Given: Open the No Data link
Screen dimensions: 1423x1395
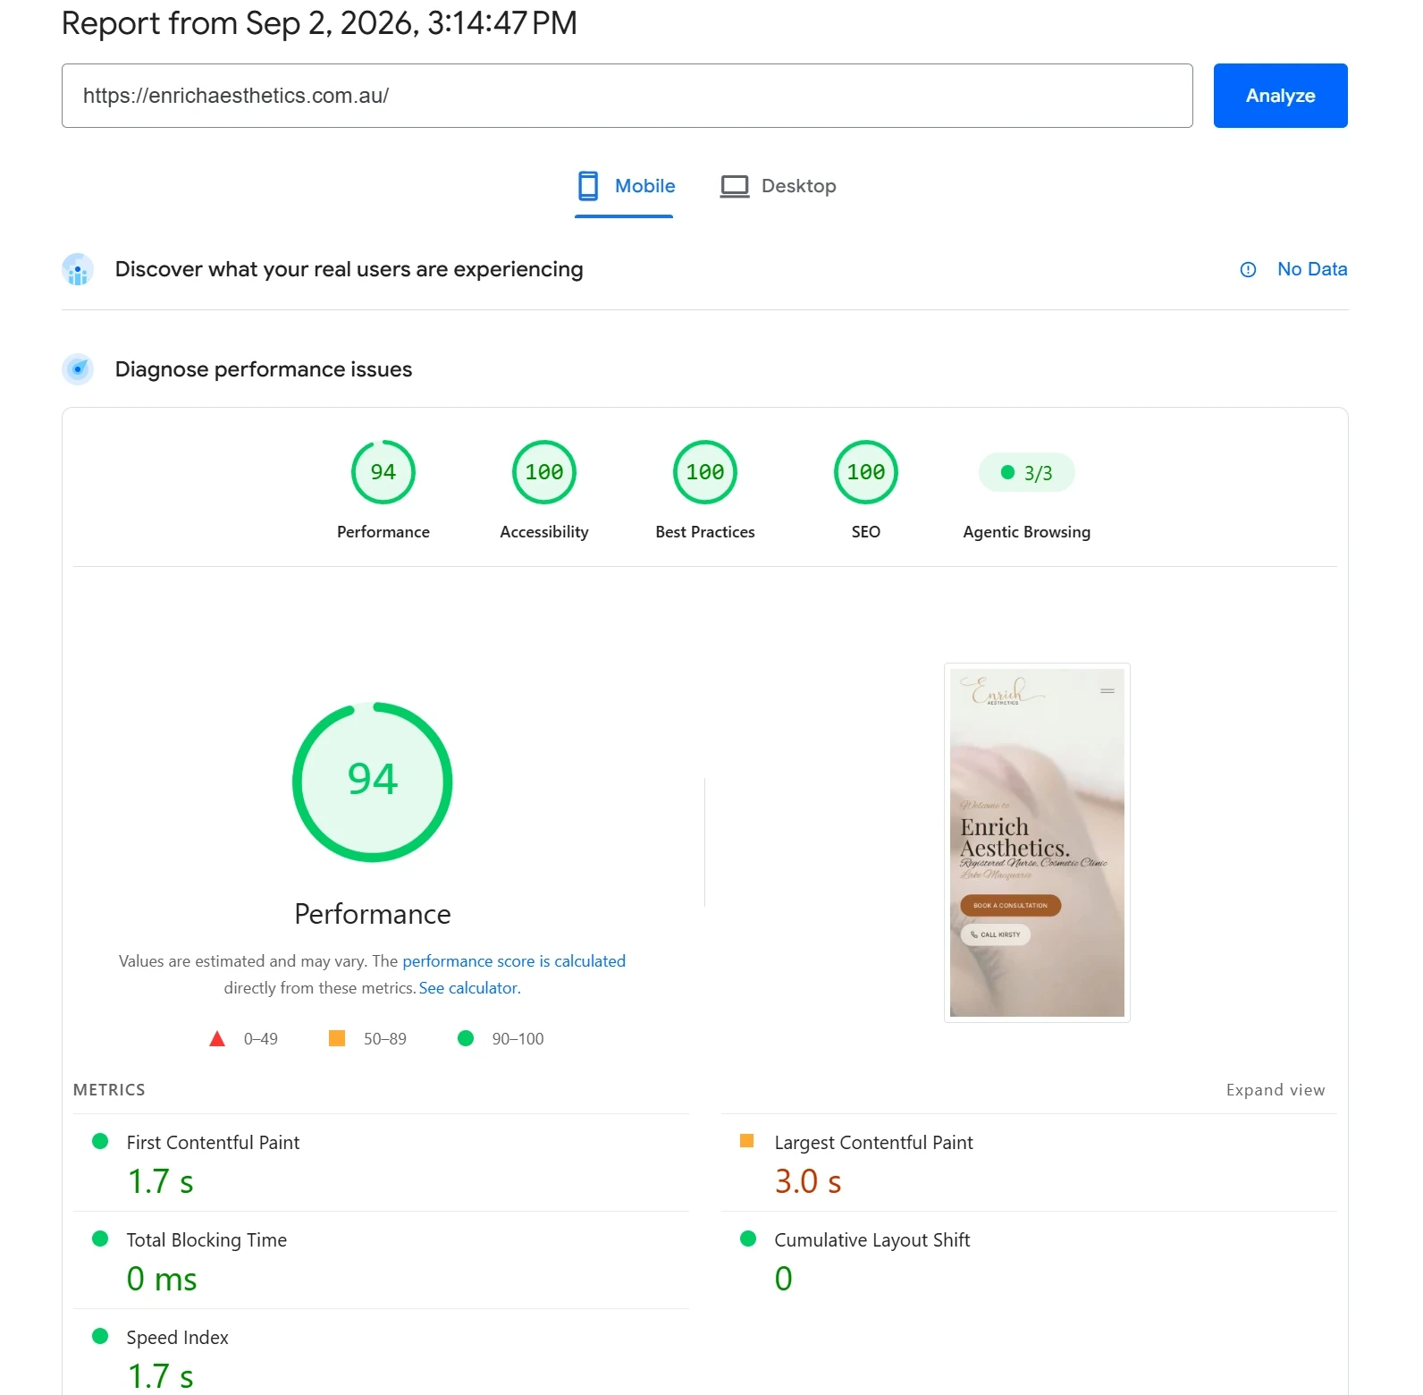Looking at the screenshot, I should tap(1312, 269).
